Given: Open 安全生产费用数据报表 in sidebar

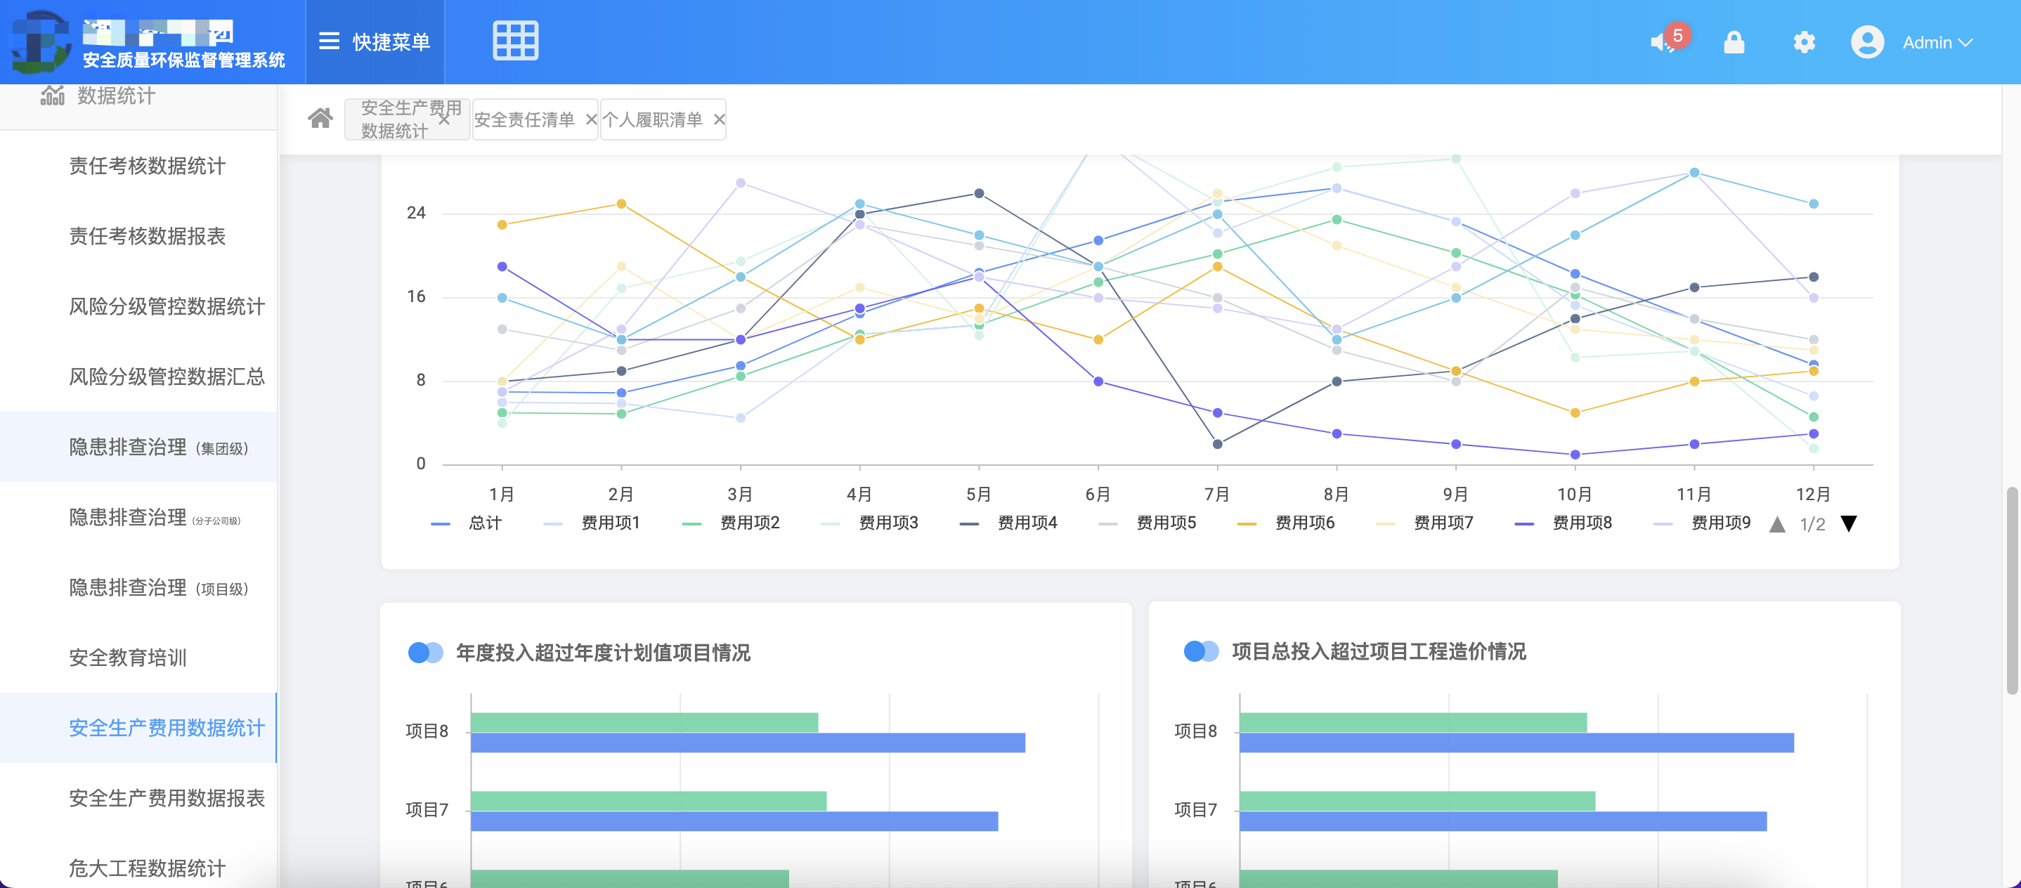Looking at the screenshot, I should (x=167, y=799).
